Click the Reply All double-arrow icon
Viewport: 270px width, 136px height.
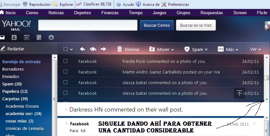[x=93, y=49]
